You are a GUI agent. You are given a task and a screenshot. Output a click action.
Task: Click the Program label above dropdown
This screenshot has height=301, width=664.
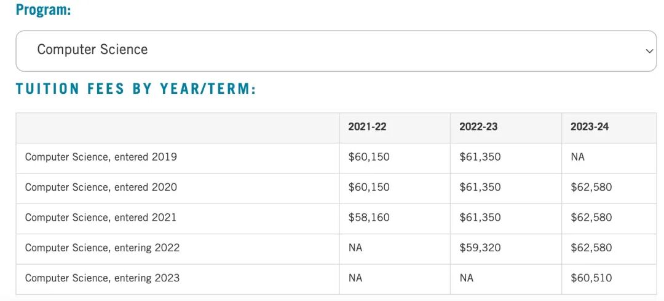[x=43, y=9]
